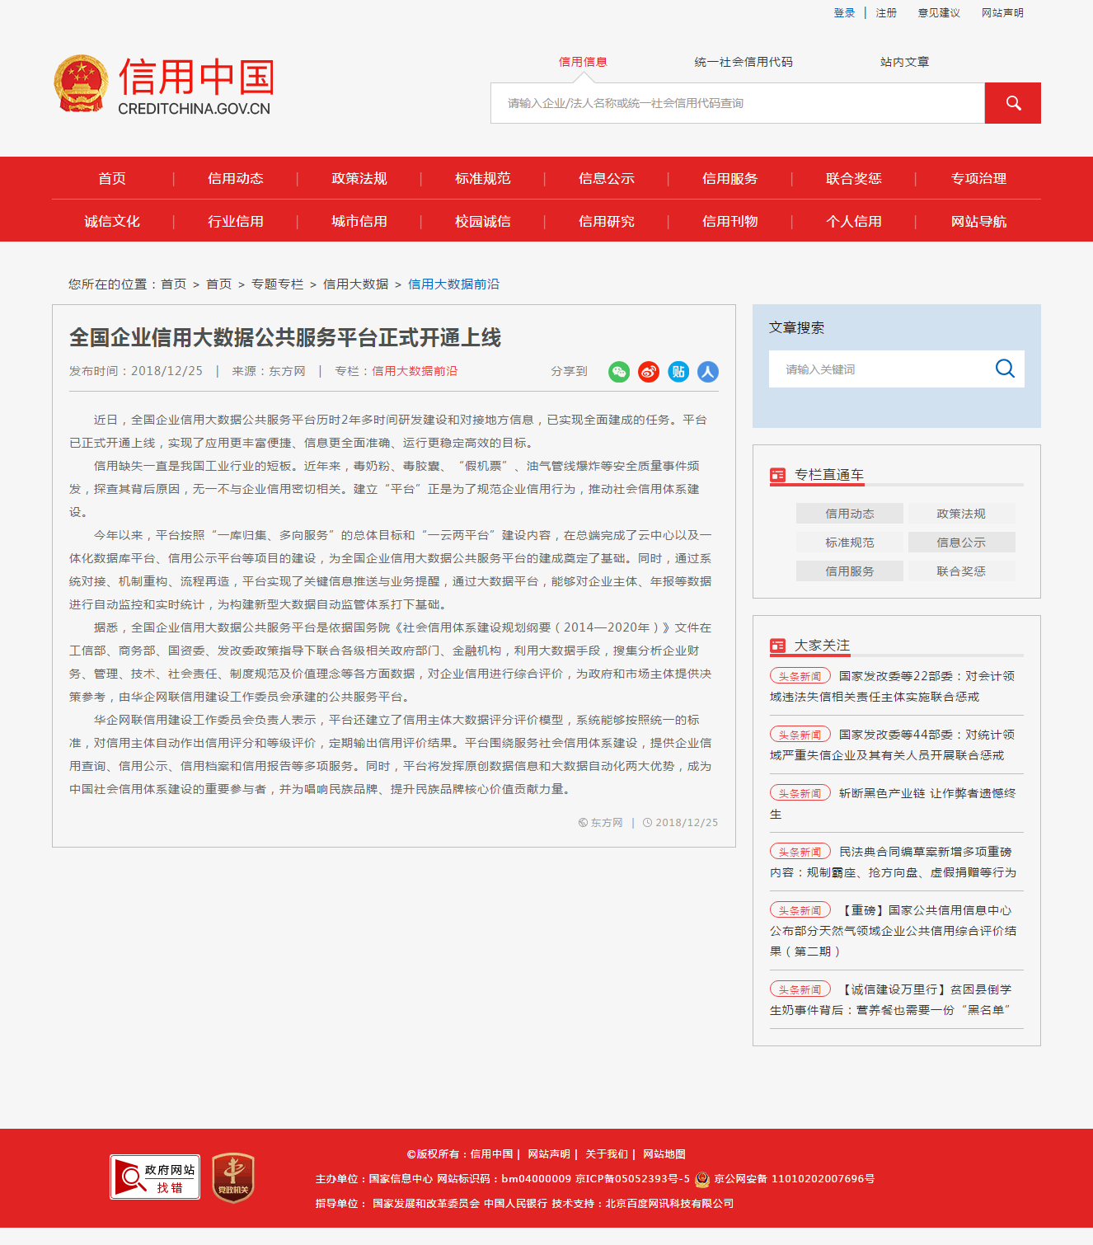This screenshot has width=1093, height=1245.
Task: Share article to Renren
Action: [708, 372]
